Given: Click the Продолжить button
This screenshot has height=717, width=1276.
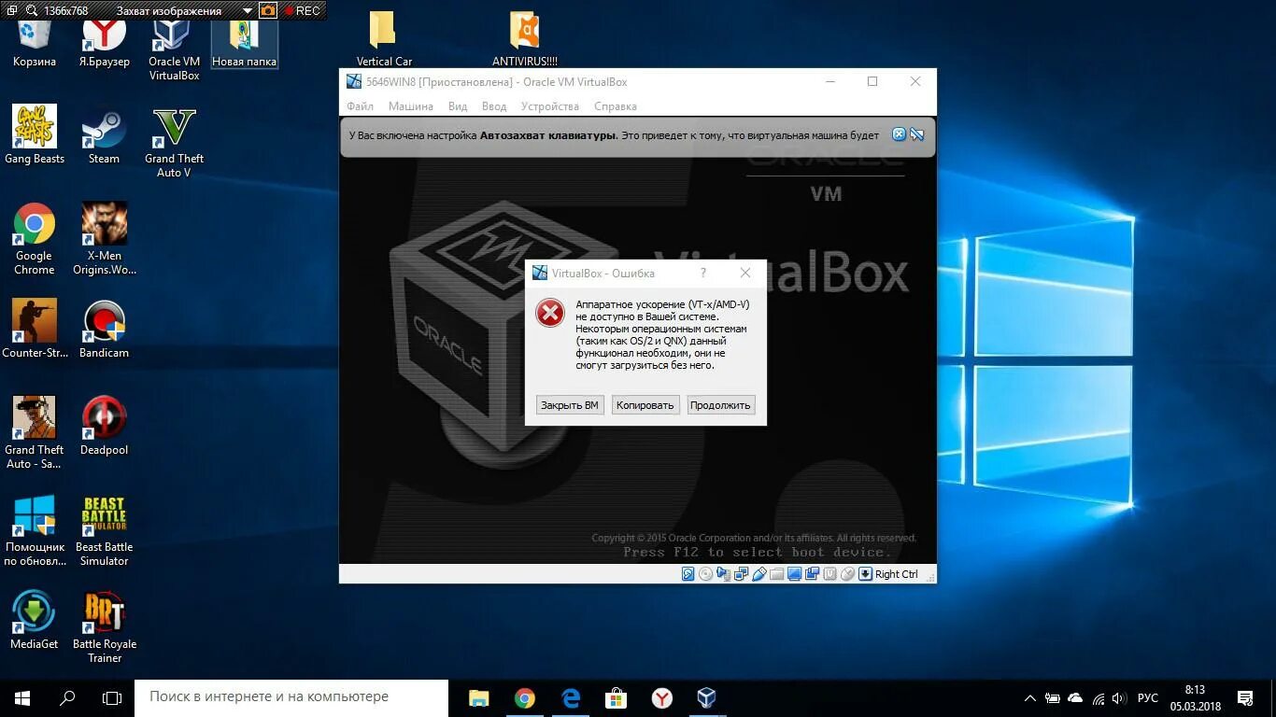Looking at the screenshot, I should pyautogui.click(x=720, y=405).
